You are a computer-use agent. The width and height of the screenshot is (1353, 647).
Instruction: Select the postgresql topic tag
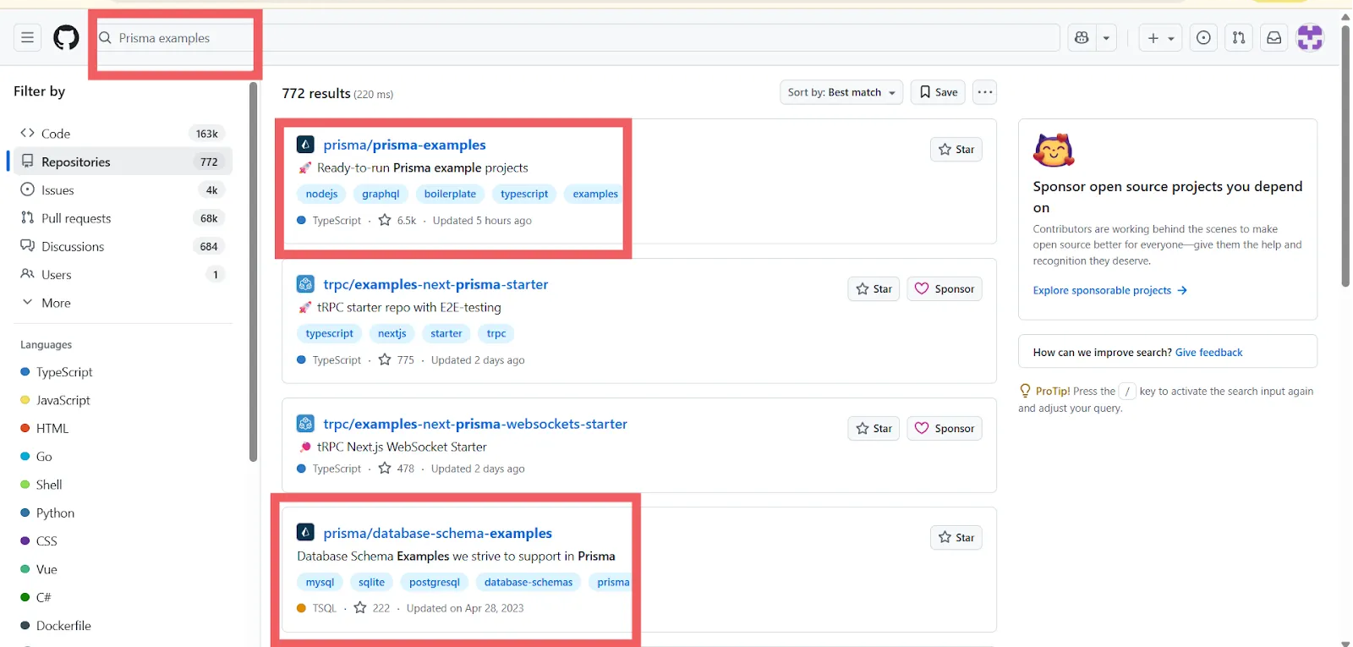tap(435, 582)
